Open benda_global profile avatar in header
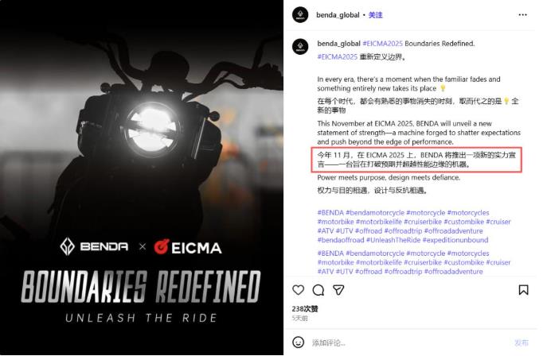Viewport: 547px width, 356px height. coord(300,14)
